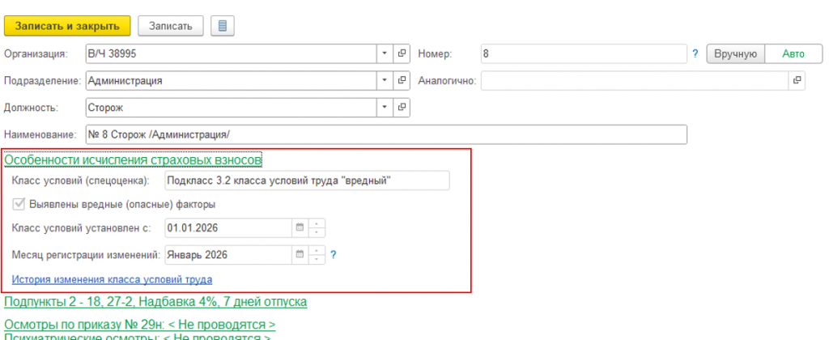Click the Записать button
This screenshot has width=829, height=340.
click(x=171, y=26)
